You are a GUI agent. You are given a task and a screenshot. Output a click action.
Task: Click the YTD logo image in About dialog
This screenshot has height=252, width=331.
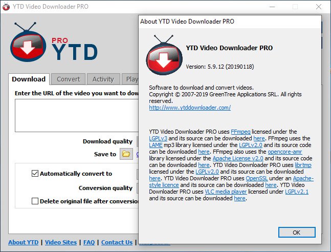point(164,55)
